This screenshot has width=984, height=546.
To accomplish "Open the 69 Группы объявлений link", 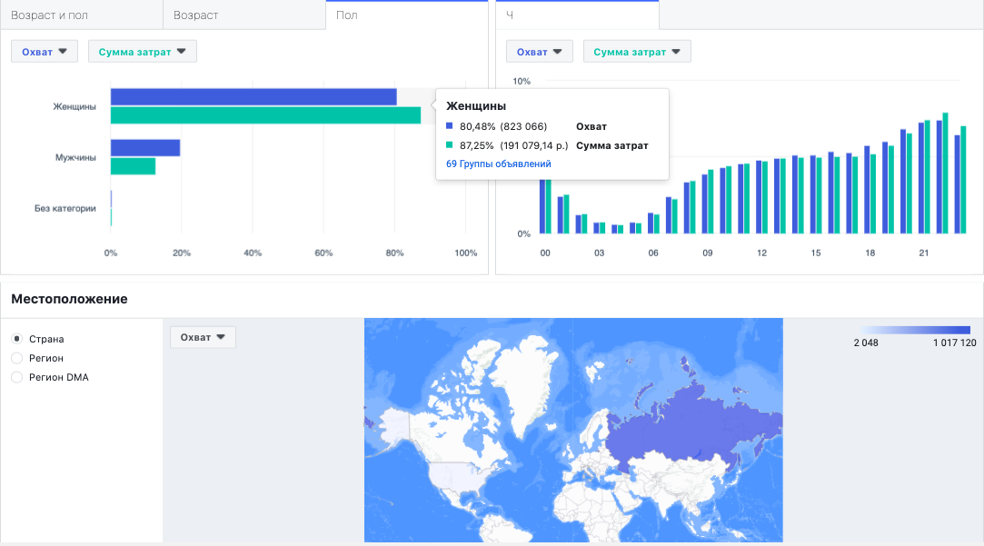I will (x=498, y=164).
